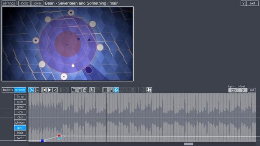Click the greyed undo icon
This screenshot has width=260, height=146.
[x=143, y=90]
